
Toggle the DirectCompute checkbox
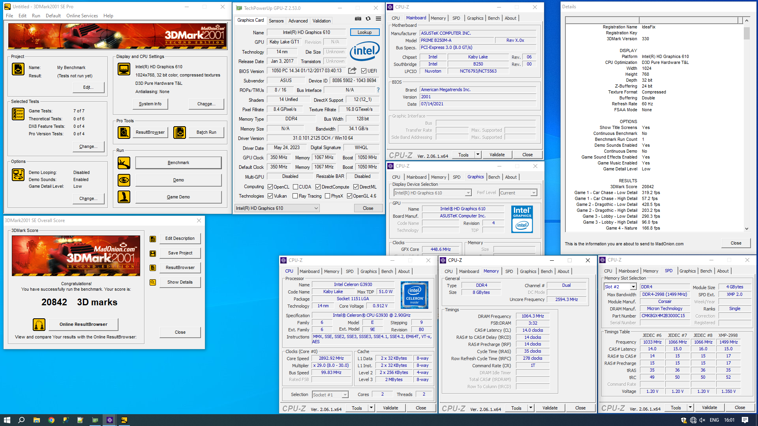[x=318, y=187]
